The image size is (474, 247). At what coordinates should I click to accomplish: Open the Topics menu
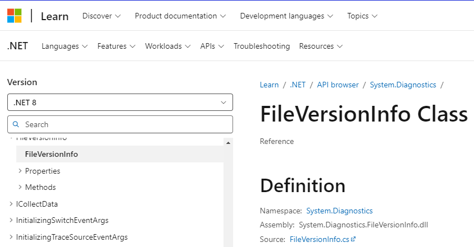[362, 16]
